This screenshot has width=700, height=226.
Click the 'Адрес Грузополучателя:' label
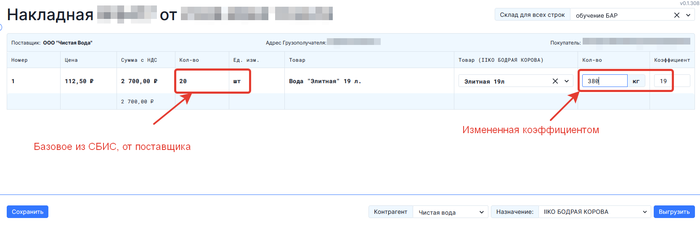pyautogui.click(x=296, y=43)
